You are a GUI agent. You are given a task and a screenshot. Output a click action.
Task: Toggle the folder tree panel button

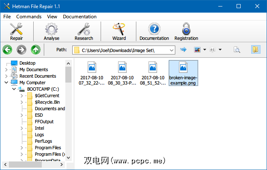pos(256,50)
